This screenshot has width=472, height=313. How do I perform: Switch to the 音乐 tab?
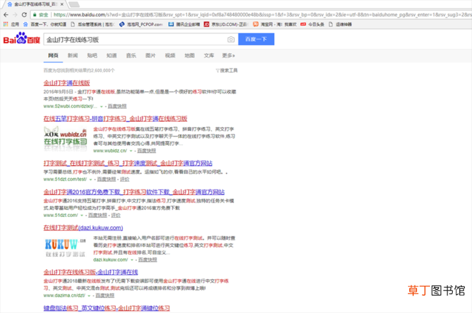click(131, 56)
